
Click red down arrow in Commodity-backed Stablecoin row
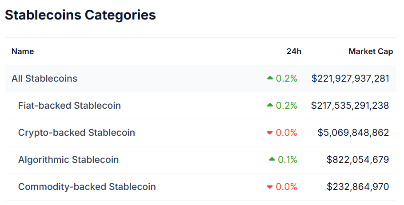click(270, 187)
